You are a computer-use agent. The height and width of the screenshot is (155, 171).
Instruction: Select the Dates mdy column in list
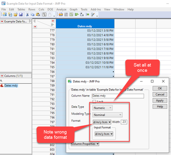tap(11, 85)
